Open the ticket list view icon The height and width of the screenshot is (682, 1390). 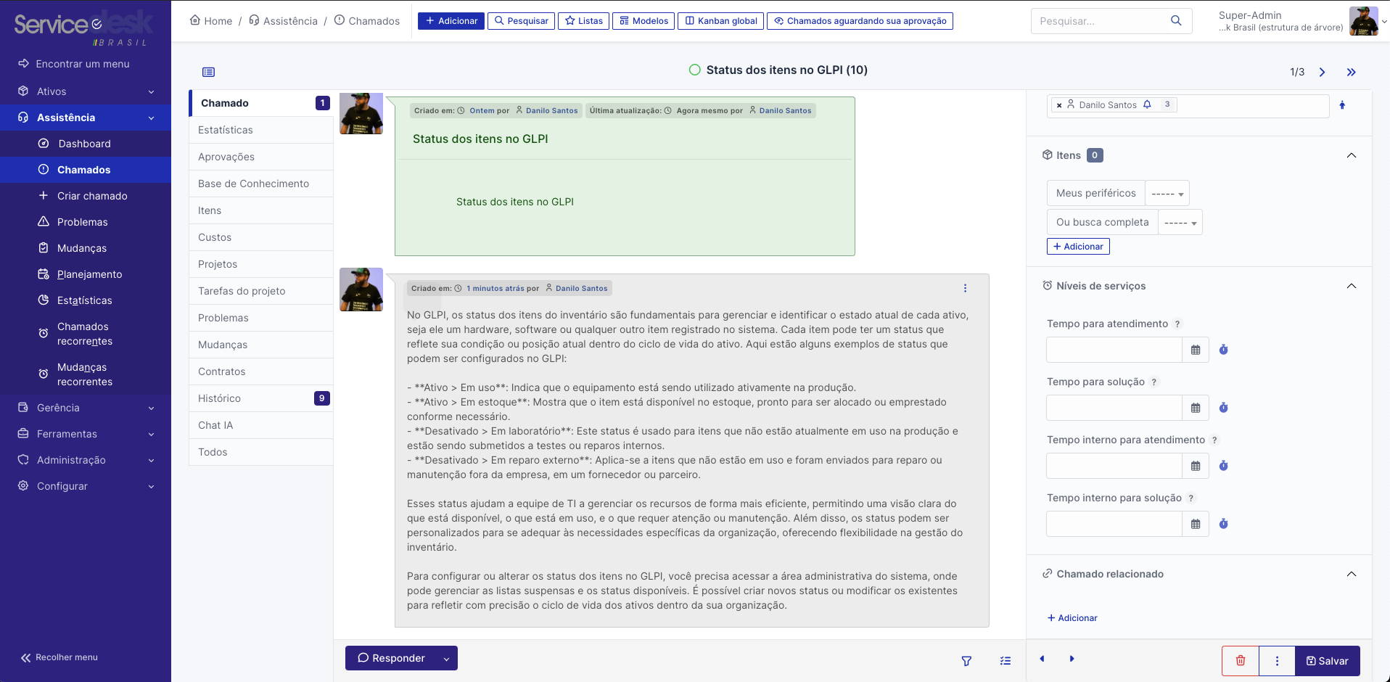(208, 72)
